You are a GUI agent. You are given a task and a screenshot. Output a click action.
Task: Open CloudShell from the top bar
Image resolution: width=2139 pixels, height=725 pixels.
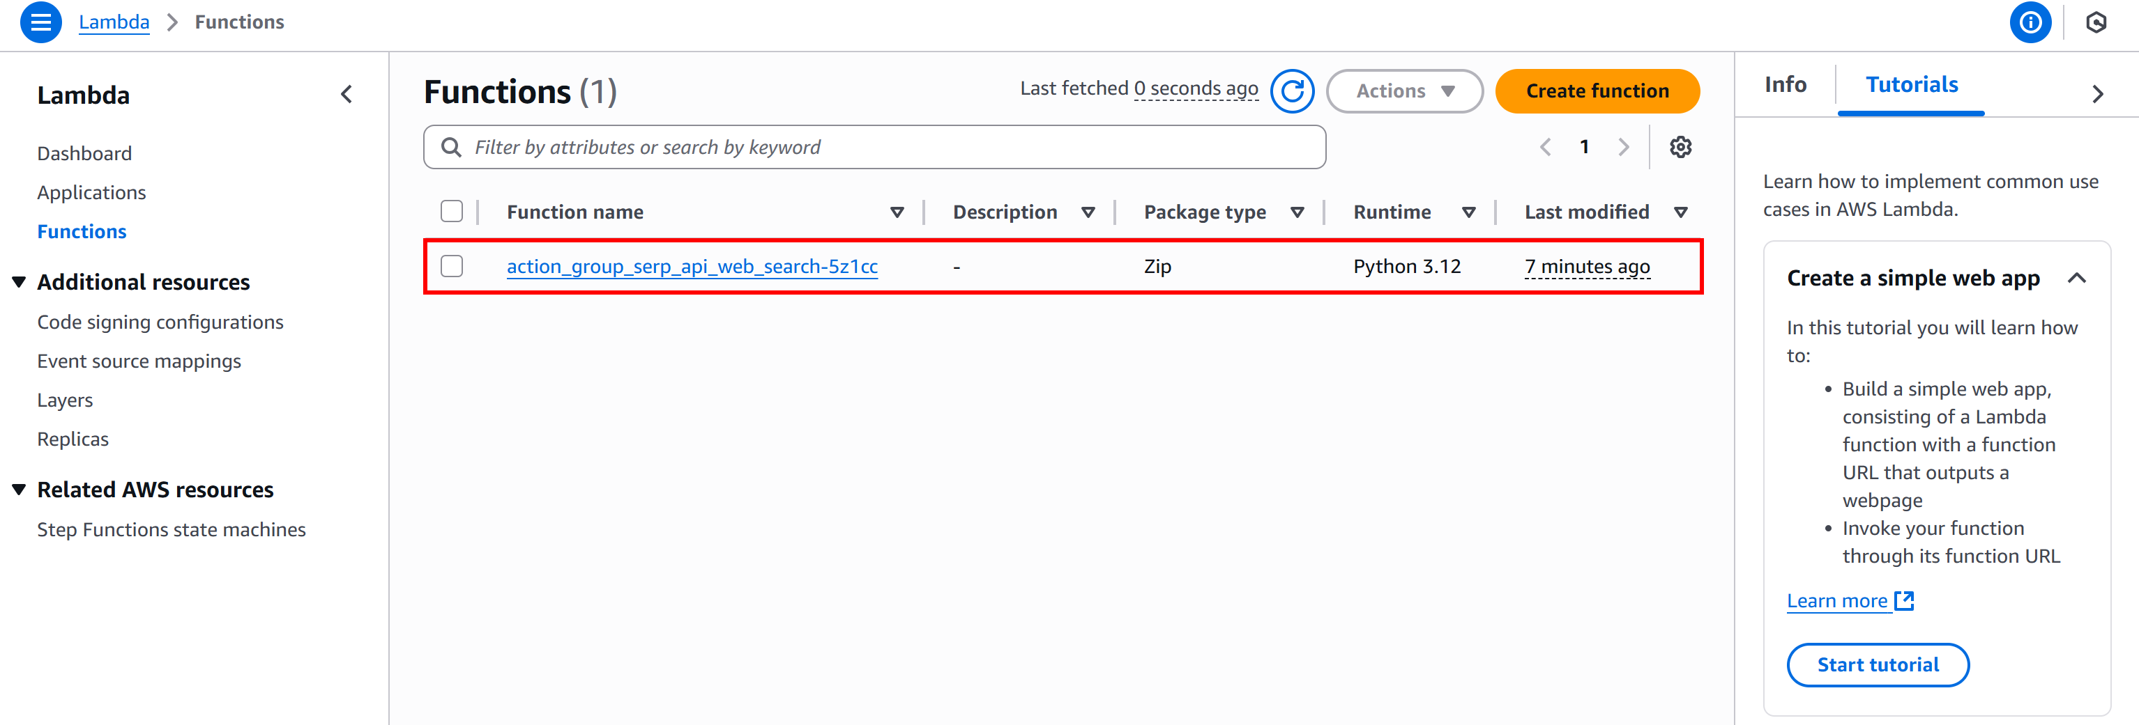(x=2095, y=22)
